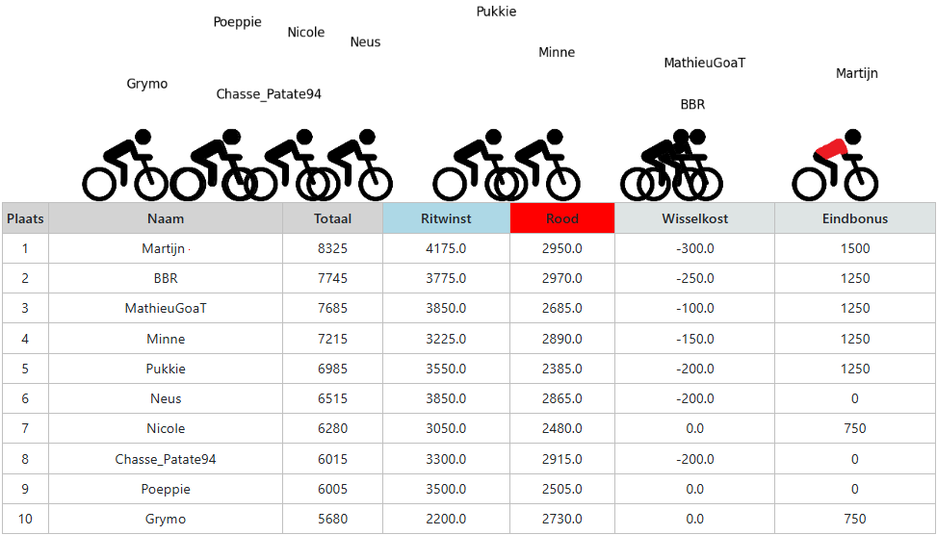Screen dimensions: 937x535
Task: Click Poeppie's total score 6005
Action: (x=332, y=489)
